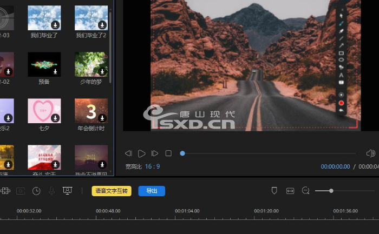Click the blue playback progress handle

(x=182, y=153)
